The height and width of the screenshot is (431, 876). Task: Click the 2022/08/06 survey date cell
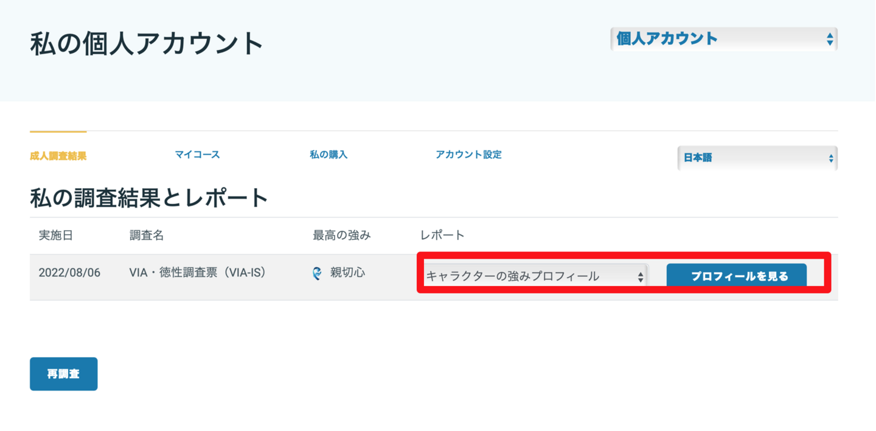tap(69, 273)
